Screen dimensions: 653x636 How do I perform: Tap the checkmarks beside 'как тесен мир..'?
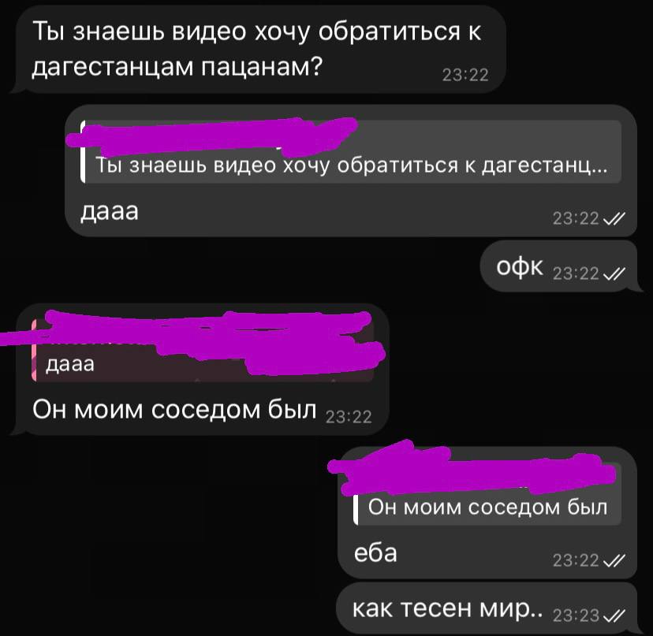click(614, 616)
